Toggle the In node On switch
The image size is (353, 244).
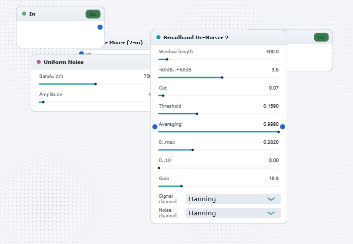93,14
